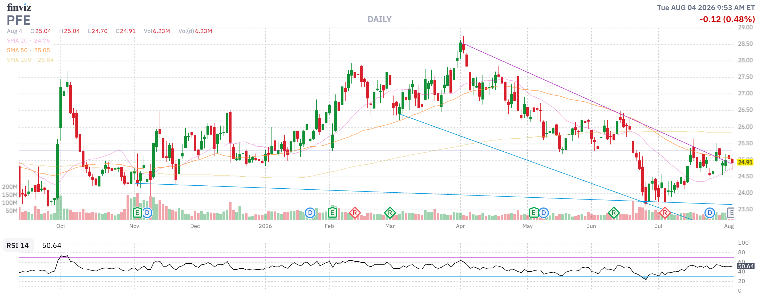Click the timestamp Tue AUG 04 2026 9:53 AM ET
This screenshot has height=299, width=762.
[x=706, y=8]
